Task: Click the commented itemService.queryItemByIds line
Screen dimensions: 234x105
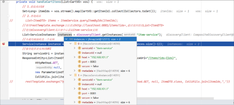Action: point(72,21)
